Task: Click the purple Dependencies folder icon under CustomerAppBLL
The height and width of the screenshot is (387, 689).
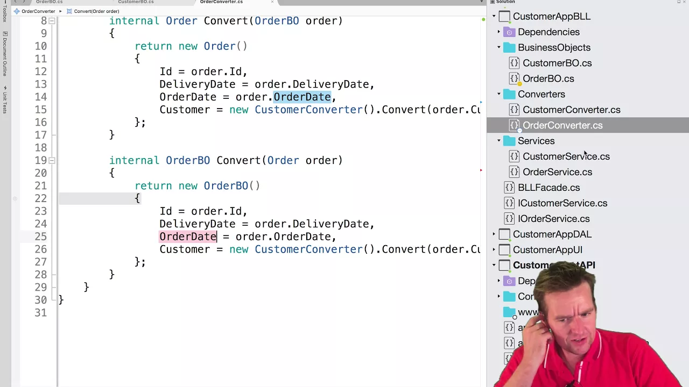Action: click(509, 32)
